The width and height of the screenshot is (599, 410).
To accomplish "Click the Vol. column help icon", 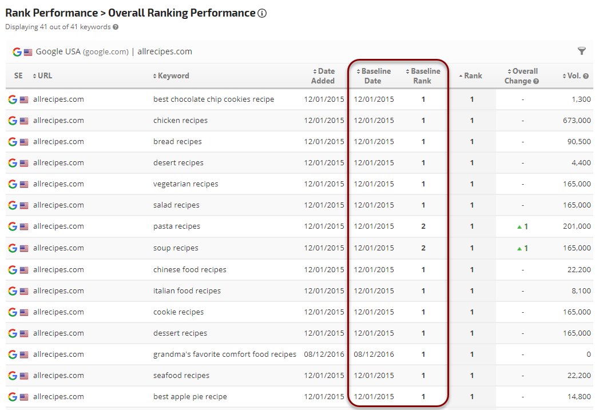I will coord(586,76).
